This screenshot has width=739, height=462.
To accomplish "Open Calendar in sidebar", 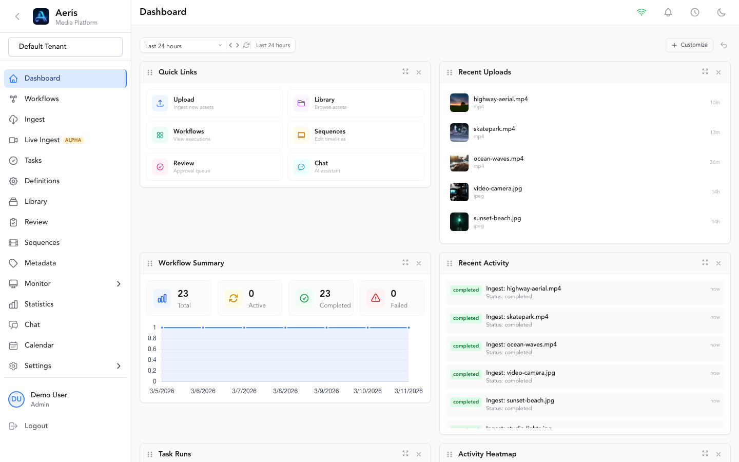I will pyautogui.click(x=65, y=345).
